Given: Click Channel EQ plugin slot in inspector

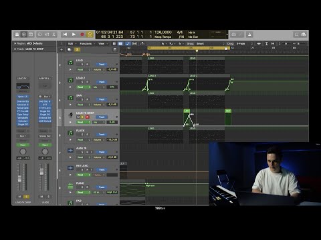Looking at the screenshot, I should point(23,101).
